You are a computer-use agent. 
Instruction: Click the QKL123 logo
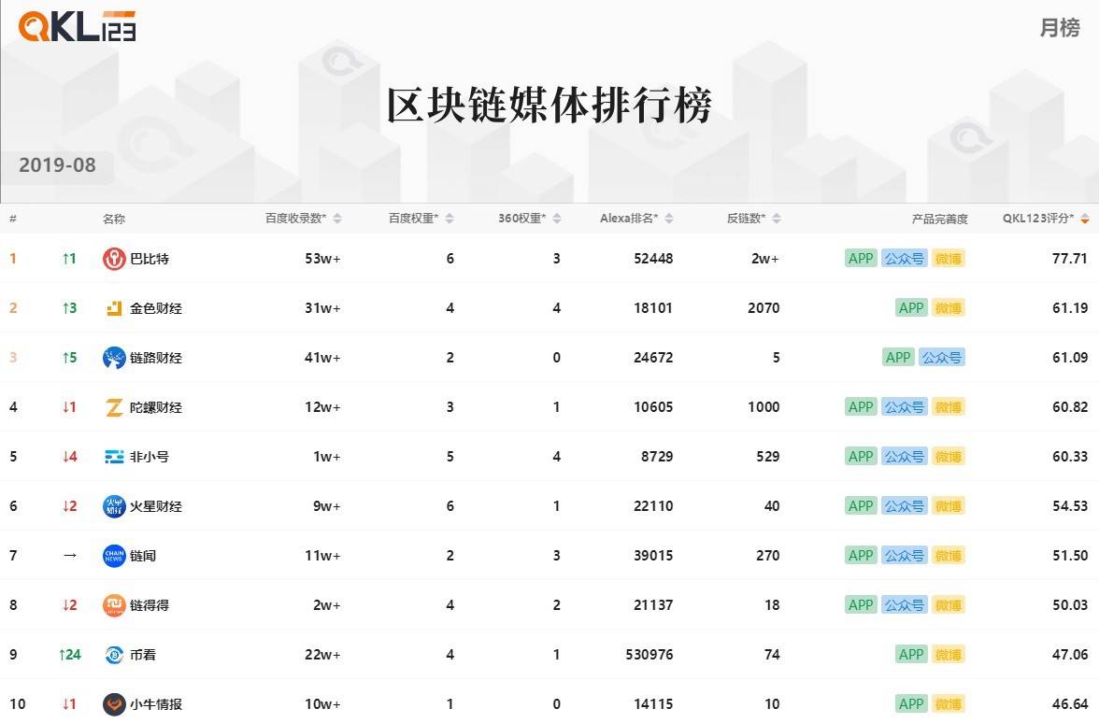(x=77, y=26)
